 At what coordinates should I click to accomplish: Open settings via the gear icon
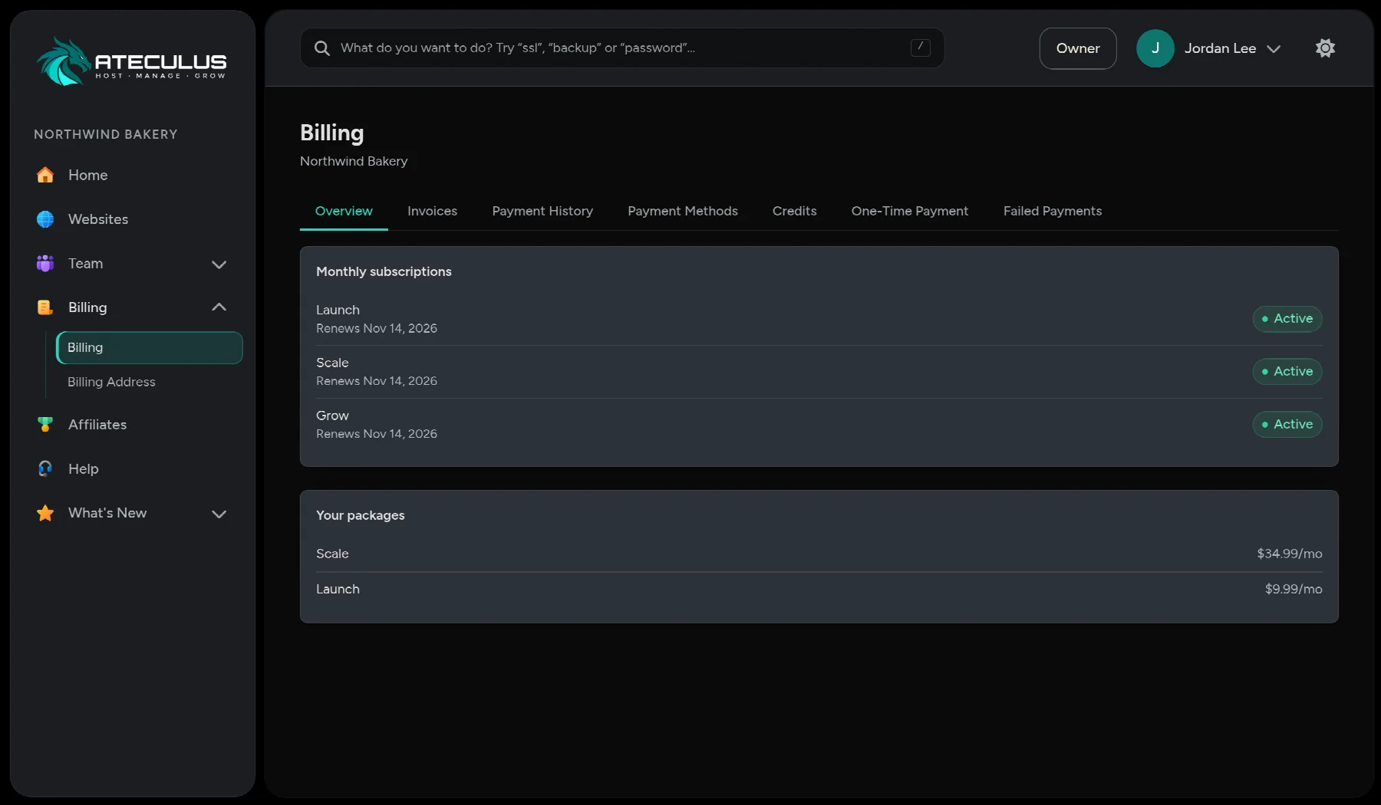point(1325,48)
